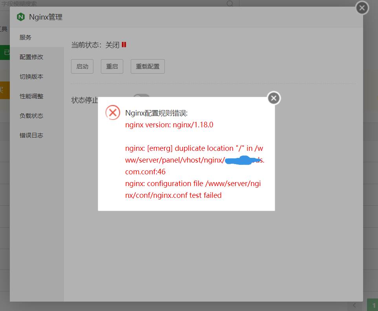
Task: Click page 1 button at bottom right
Action: pos(373,305)
